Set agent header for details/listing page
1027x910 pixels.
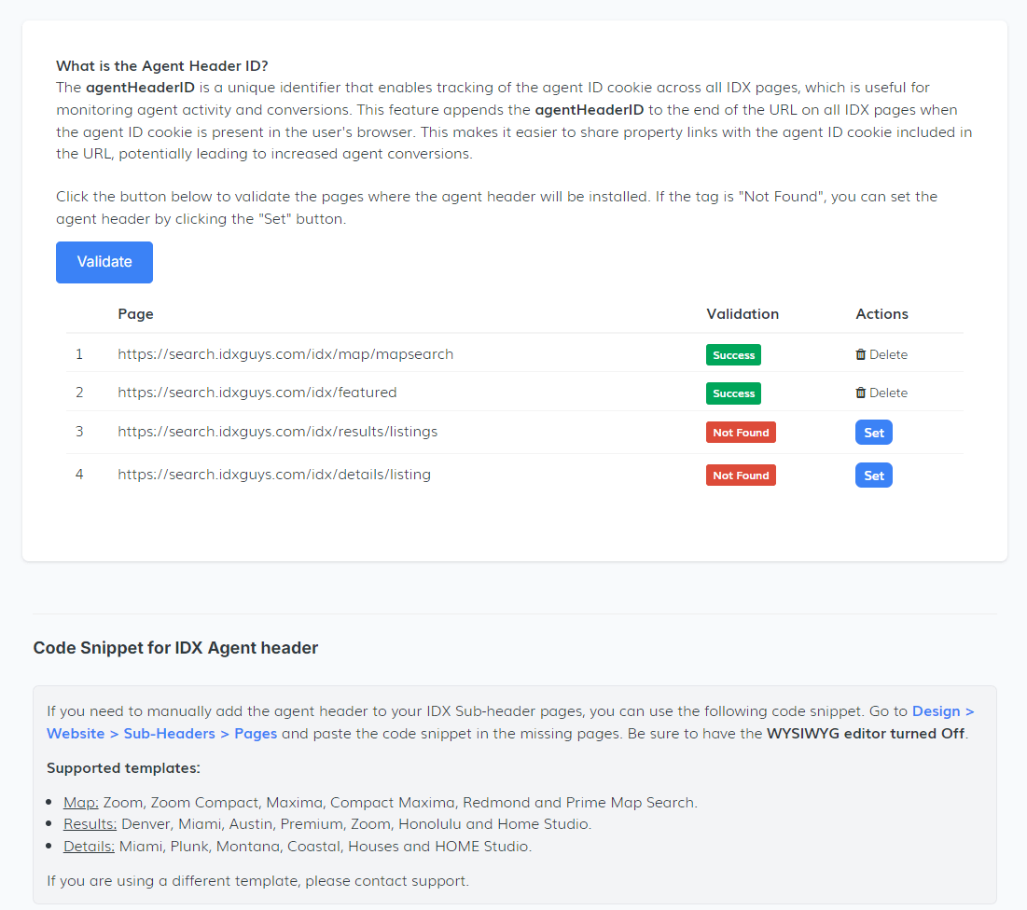[873, 476]
